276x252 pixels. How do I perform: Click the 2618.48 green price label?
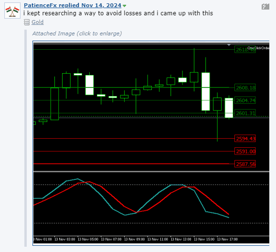[x=245, y=50]
